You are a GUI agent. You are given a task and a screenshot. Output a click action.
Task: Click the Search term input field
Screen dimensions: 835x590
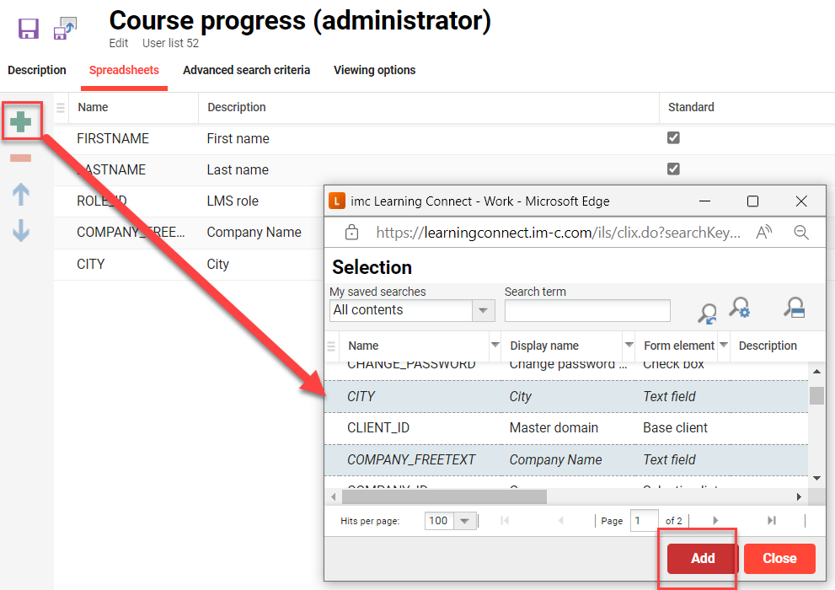(x=587, y=310)
